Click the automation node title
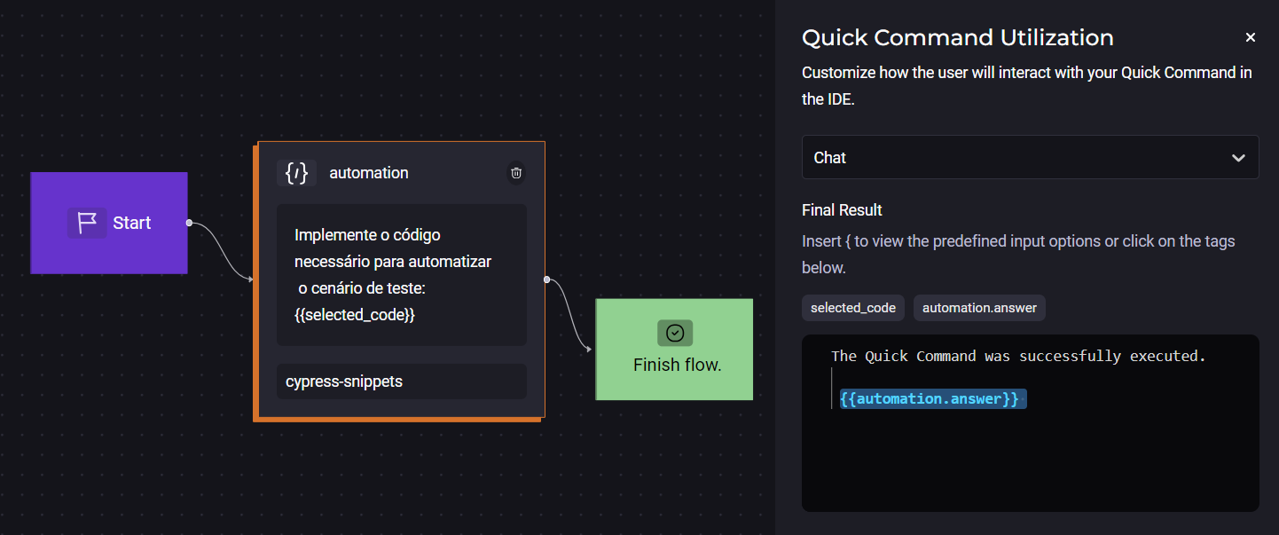 coord(369,173)
